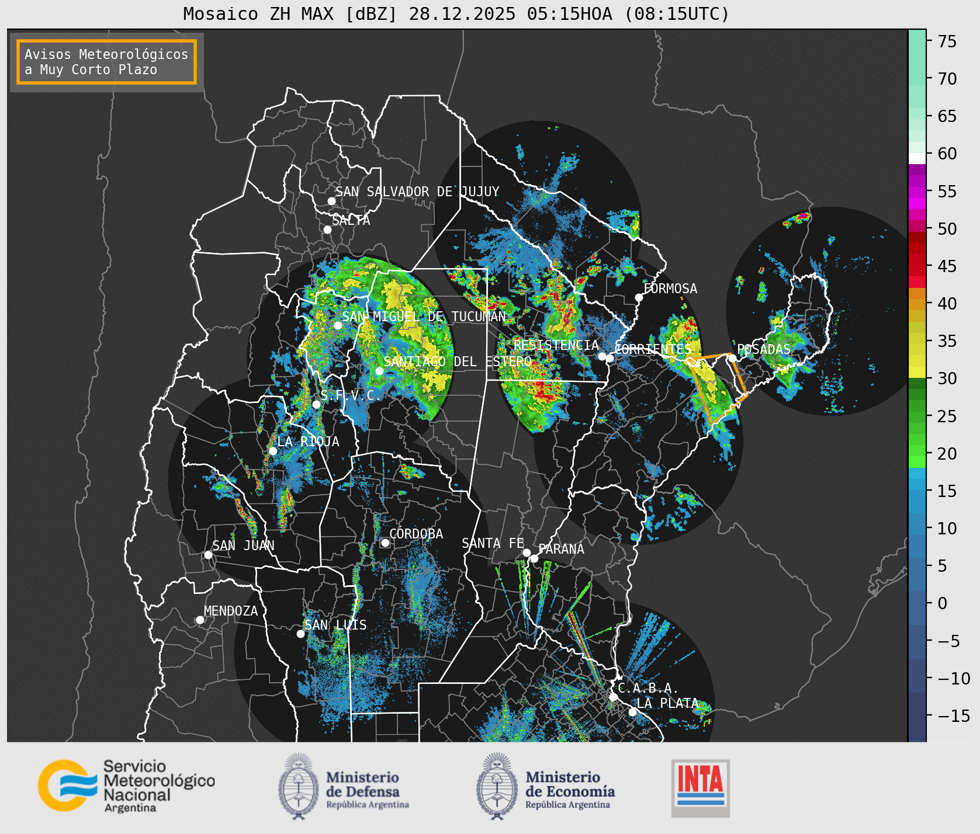Image resolution: width=980 pixels, height=834 pixels.
Task: Click the Ministerio de Economía crest
Action: (498, 786)
